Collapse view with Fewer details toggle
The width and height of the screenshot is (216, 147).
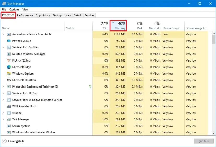point(13,141)
